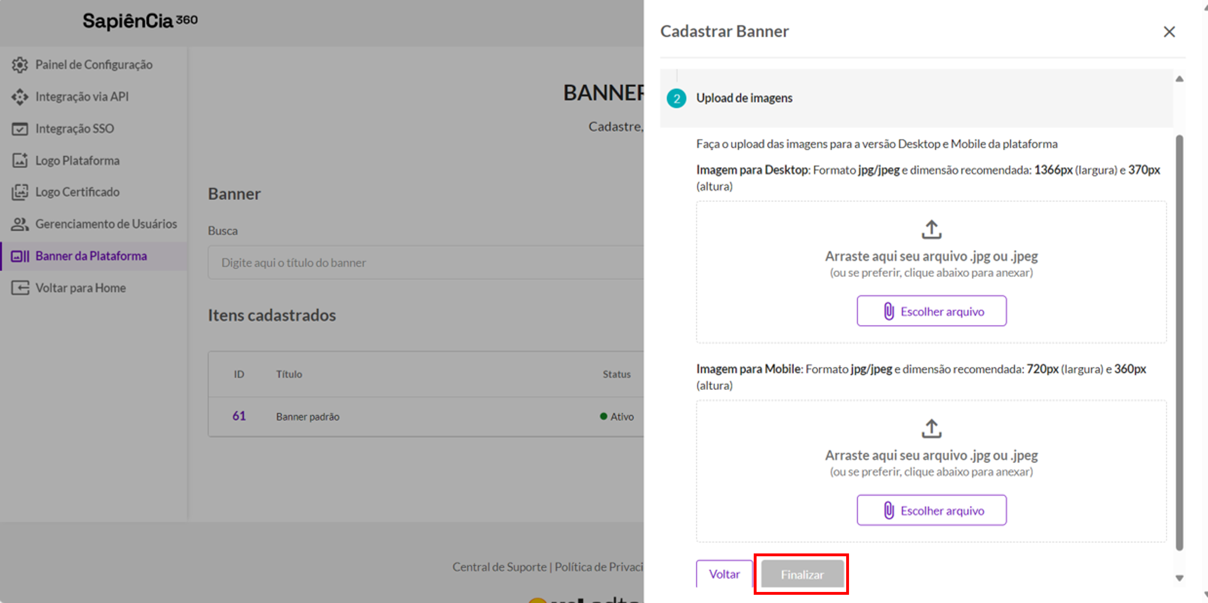The height and width of the screenshot is (603, 1208).
Task: Open Logo Plataforma menu item
Action: pos(94,160)
